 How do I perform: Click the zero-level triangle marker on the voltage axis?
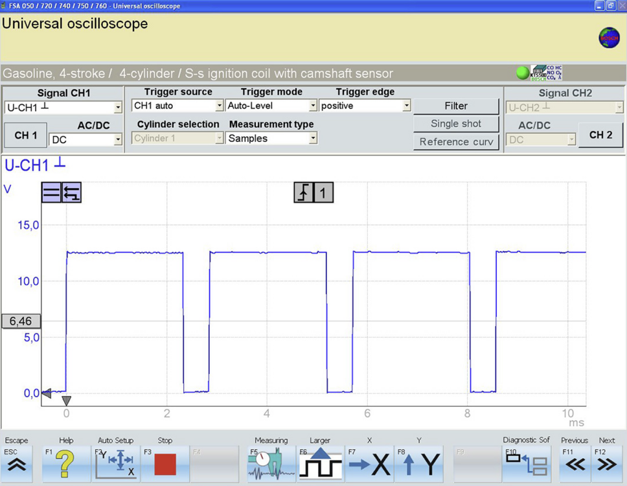47,393
